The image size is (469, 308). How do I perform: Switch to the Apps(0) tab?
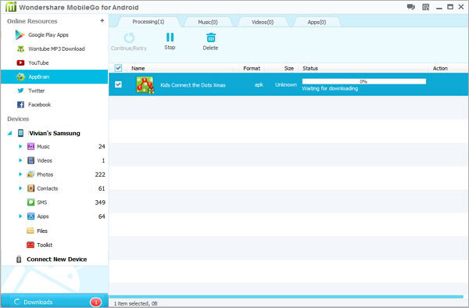[317, 22]
